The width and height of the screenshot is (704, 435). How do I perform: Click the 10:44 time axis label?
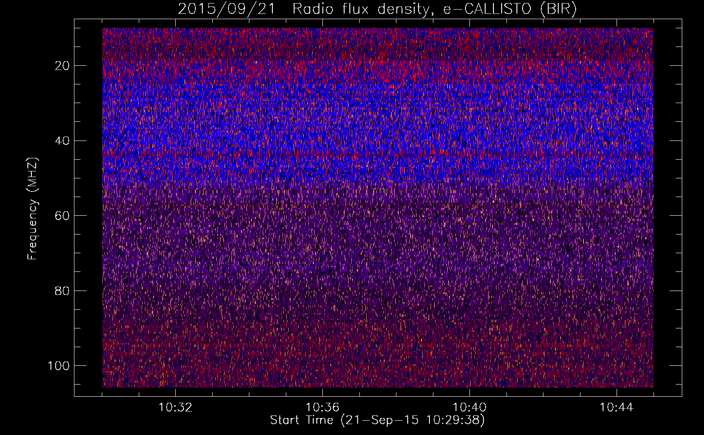point(617,408)
